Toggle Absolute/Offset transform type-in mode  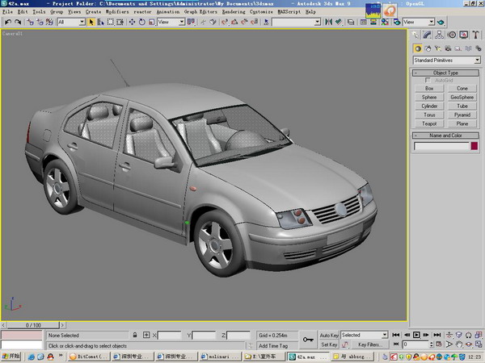tap(146, 335)
